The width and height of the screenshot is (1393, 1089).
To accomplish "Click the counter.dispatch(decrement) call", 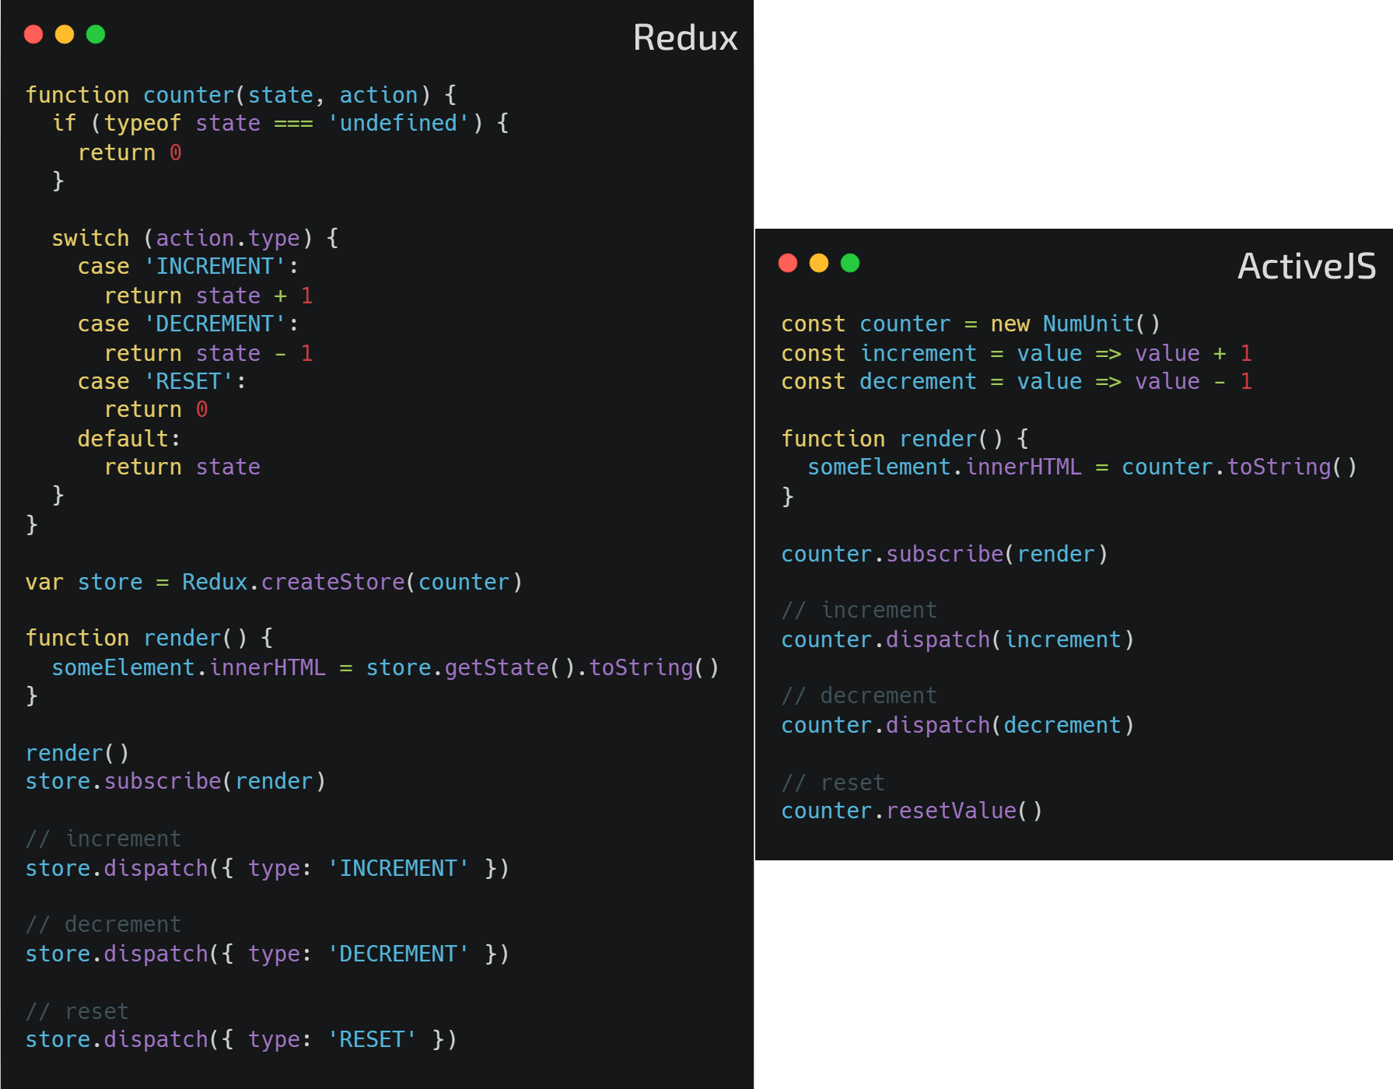I will (x=957, y=725).
